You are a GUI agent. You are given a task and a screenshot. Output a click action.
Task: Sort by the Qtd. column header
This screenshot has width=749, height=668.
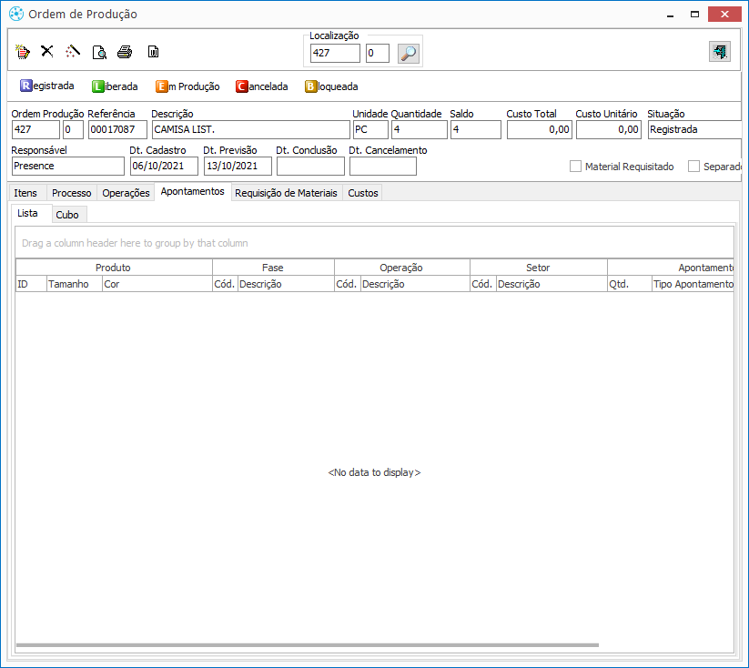630,284
